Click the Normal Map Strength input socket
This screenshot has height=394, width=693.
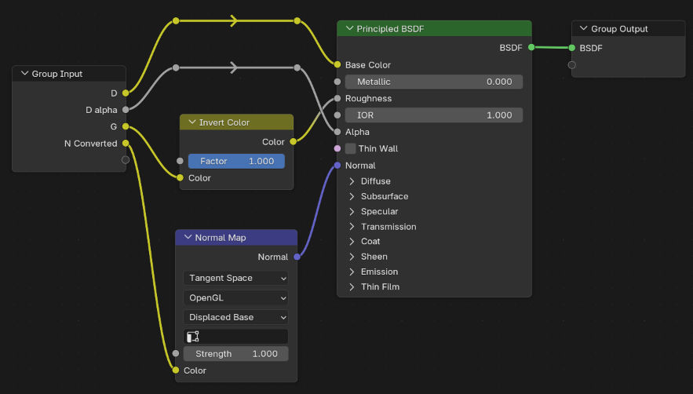coord(176,353)
